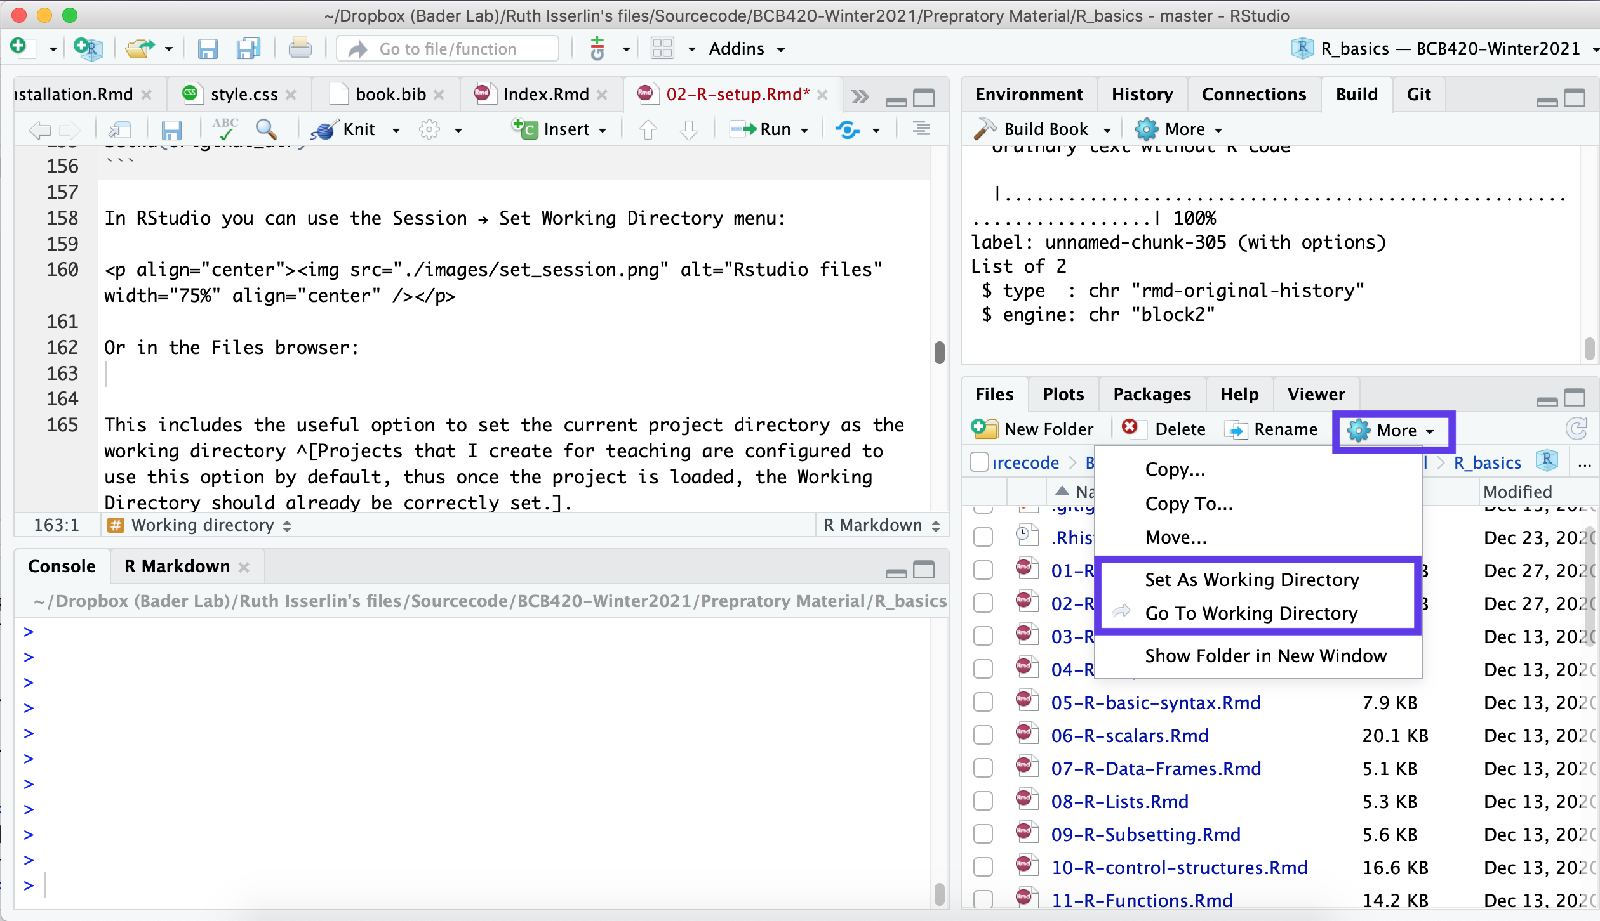Check the box for .Rhistory file row

(983, 537)
